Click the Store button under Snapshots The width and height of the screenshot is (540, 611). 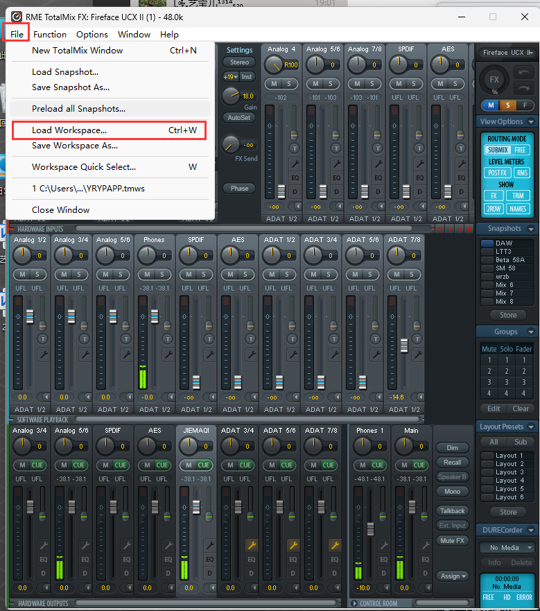508,315
